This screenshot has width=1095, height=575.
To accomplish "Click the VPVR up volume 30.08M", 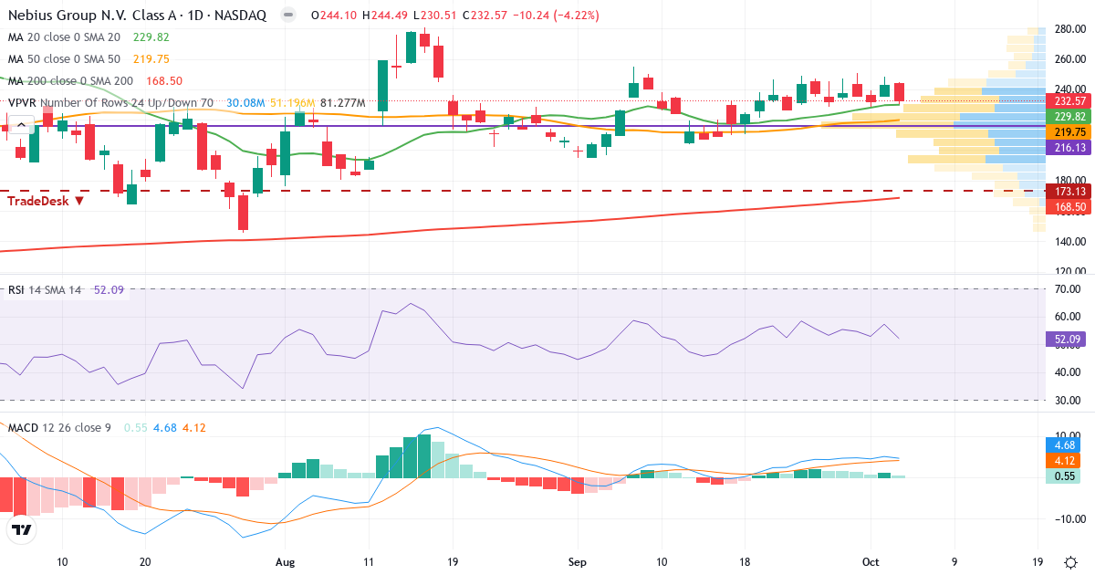I will pyautogui.click(x=245, y=102).
